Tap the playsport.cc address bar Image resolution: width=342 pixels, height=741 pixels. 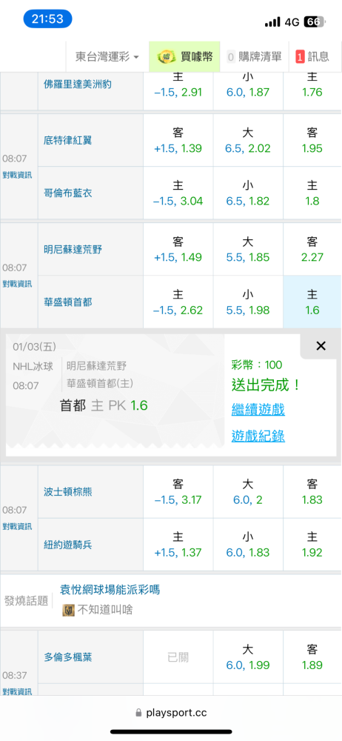(x=171, y=712)
